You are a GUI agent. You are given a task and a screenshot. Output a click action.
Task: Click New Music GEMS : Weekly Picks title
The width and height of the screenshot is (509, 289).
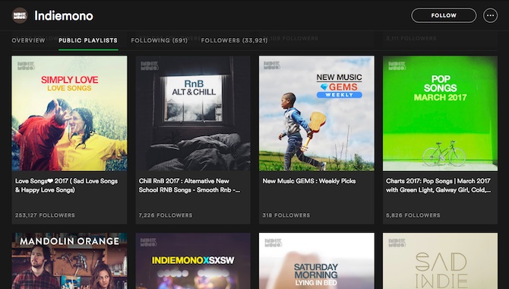tap(309, 181)
